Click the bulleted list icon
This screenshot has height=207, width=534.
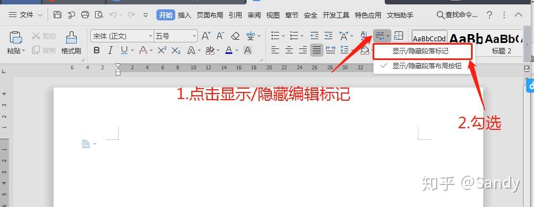tap(275, 35)
